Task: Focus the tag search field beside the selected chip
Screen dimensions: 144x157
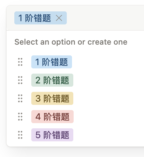Action: tap(105, 18)
